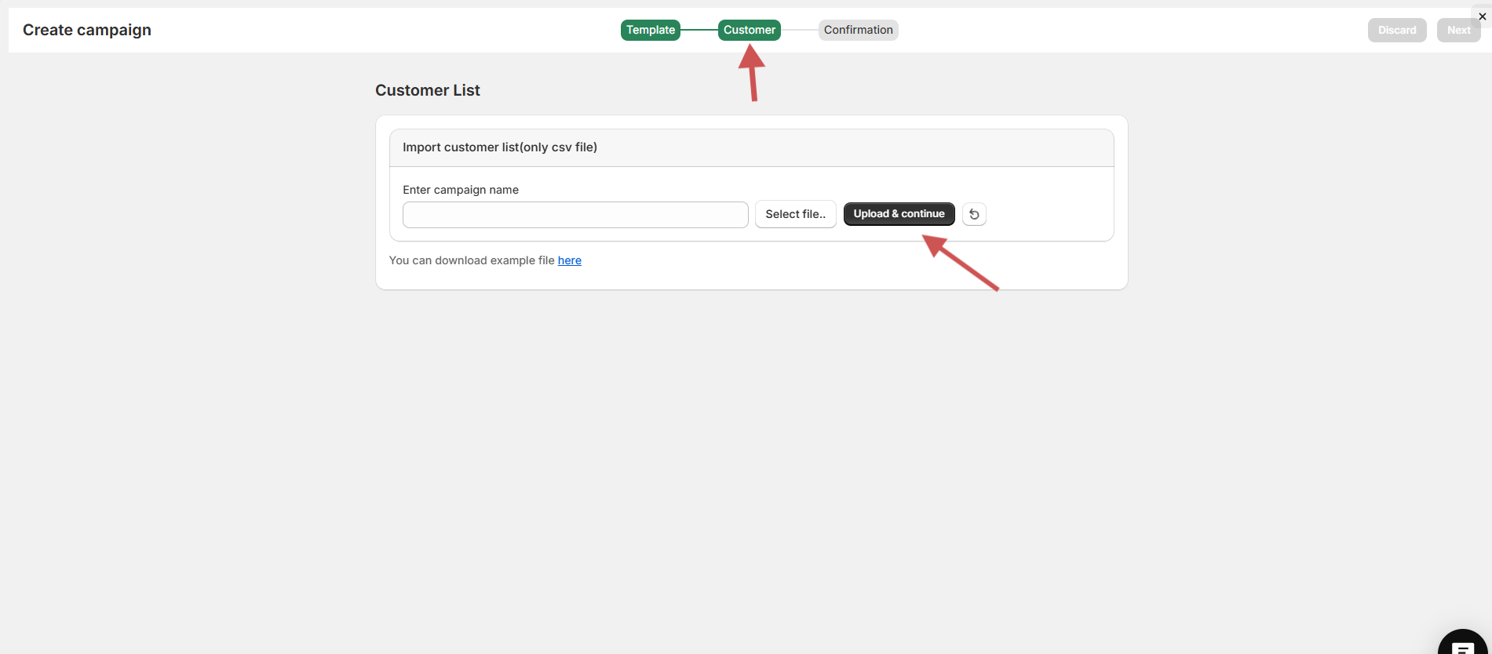Screen dimensions: 1492x654
Task: Focus the campaign name input field
Action: [x=575, y=215]
